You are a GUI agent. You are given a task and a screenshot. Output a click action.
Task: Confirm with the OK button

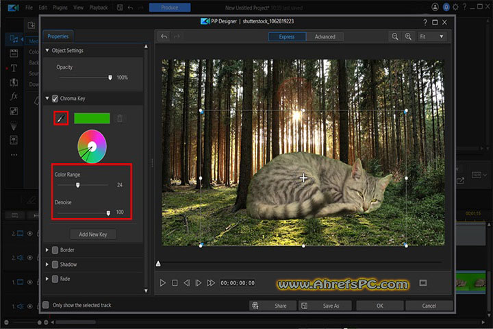point(380,306)
